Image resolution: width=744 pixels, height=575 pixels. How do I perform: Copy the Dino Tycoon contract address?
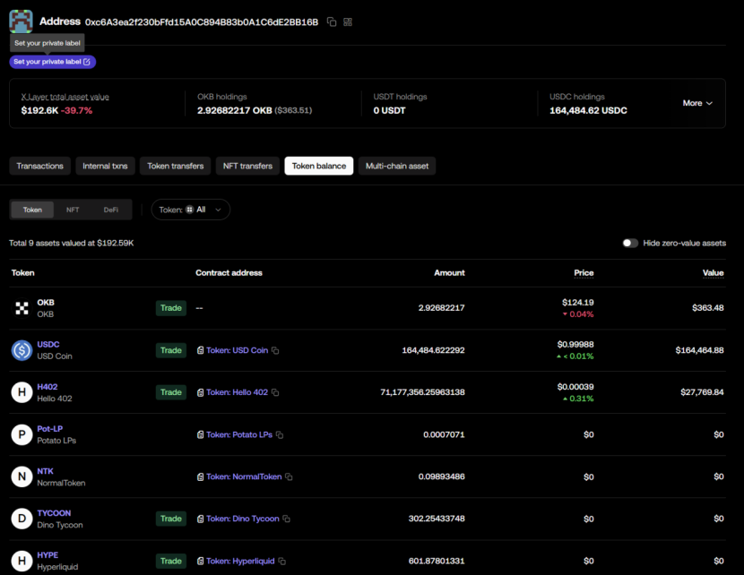tap(287, 519)
